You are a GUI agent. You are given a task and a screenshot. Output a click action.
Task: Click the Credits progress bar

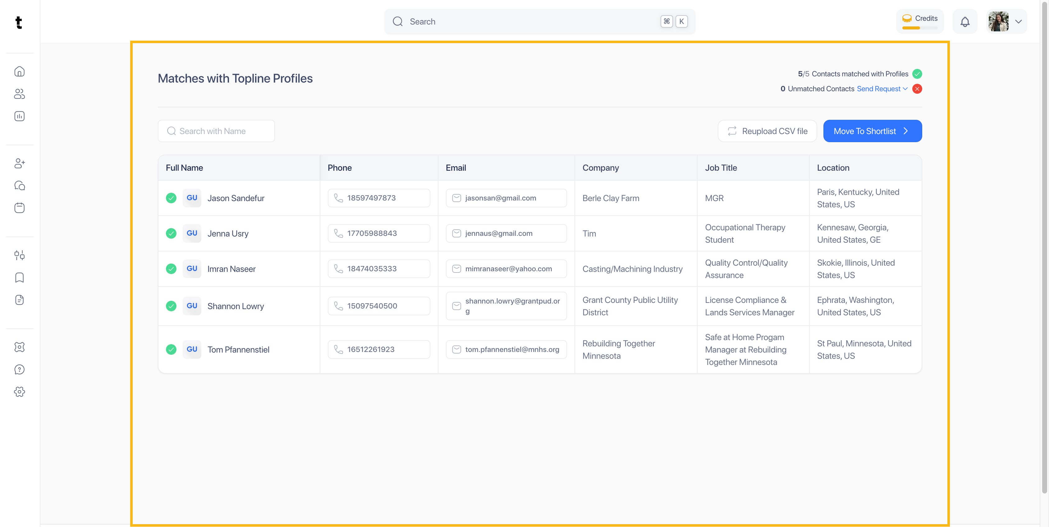(919, 28)
